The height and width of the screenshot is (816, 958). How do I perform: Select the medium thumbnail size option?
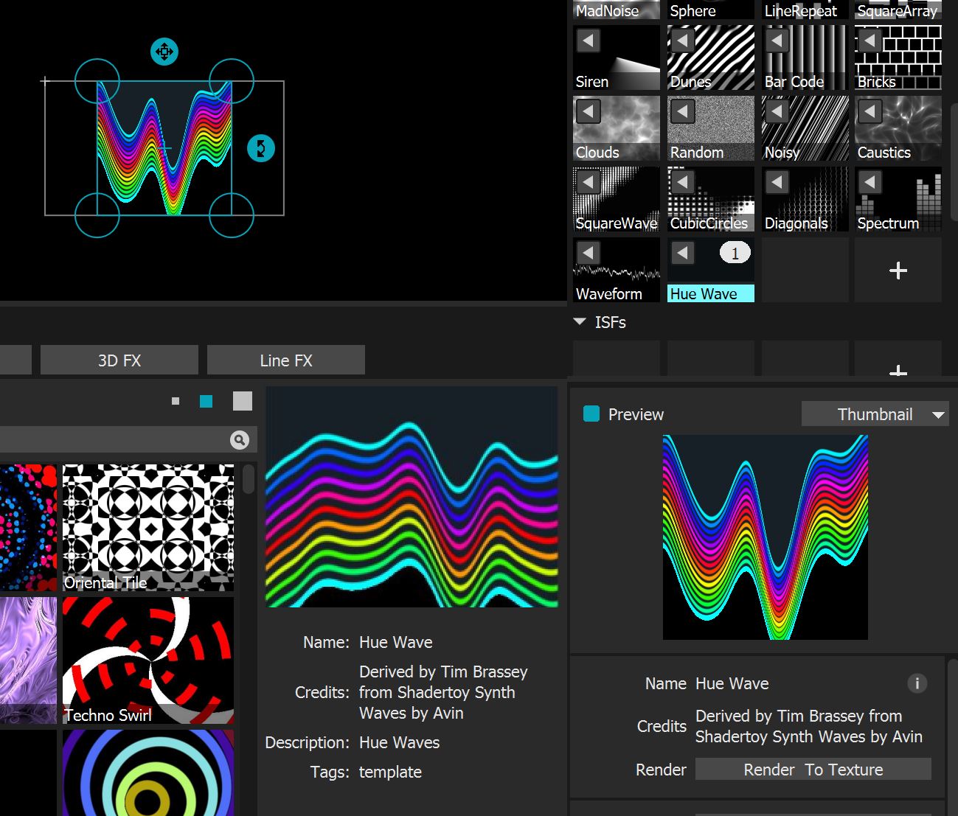(x=206, y=401)
